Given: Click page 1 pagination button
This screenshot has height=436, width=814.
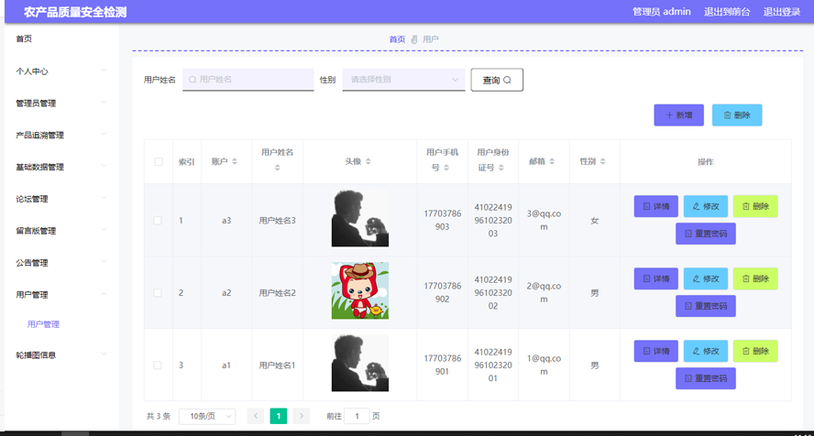Looking at the screenshot, I should point(279,416).
